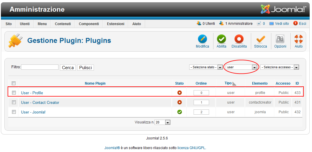Click the order field of User - Joomla!

[201, 112]
